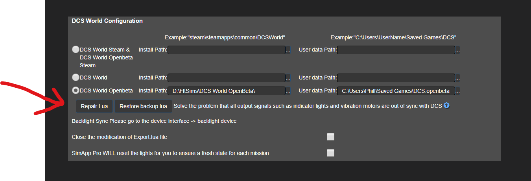
Task: Click the DCS World Configuration heading
Action: (107, 21)
